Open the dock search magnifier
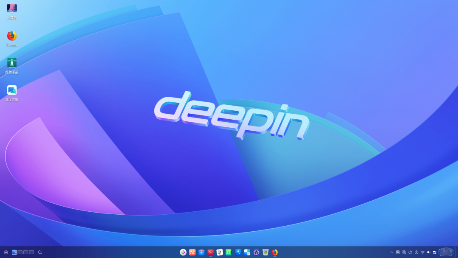Image resolution: width=458 pixels, height=258 pixels. point(40,252)
